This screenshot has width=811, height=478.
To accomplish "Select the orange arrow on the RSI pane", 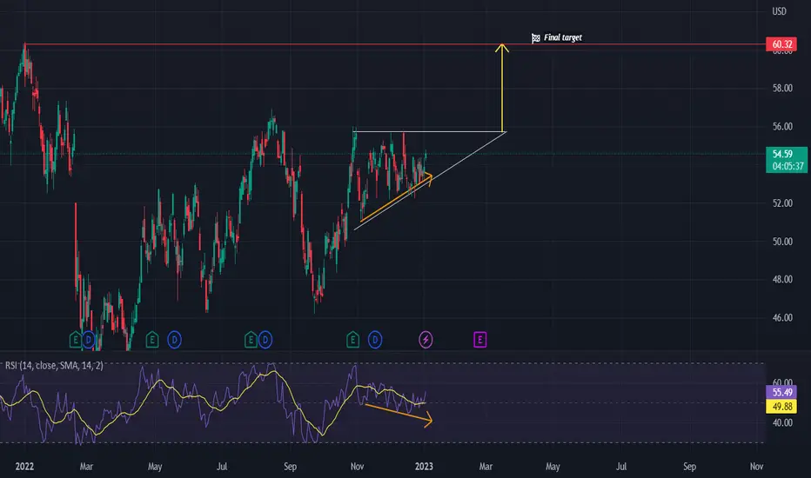I will pos(399,415).
